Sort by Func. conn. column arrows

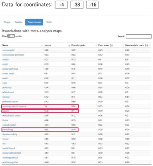[x=123, y=45]
